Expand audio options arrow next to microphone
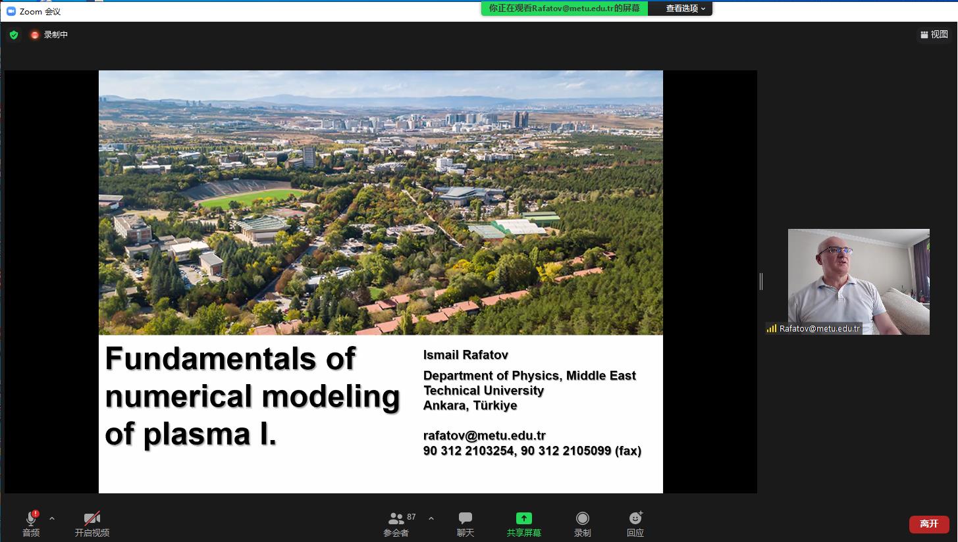958x542 pixels. point(52,518)
